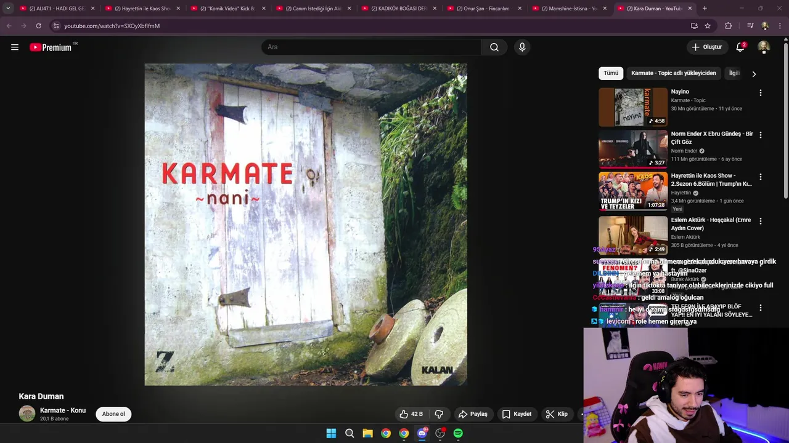Viewport: 789px width, 443px height.
Task: Like the video with thumbs up
Action: coord(411,414)
